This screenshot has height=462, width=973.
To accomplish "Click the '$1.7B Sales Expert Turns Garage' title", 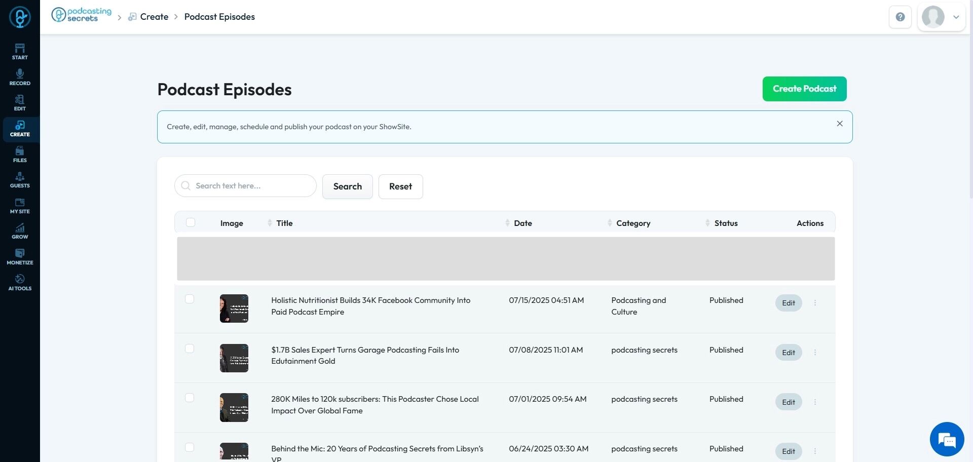I will [x=365, y=356].
